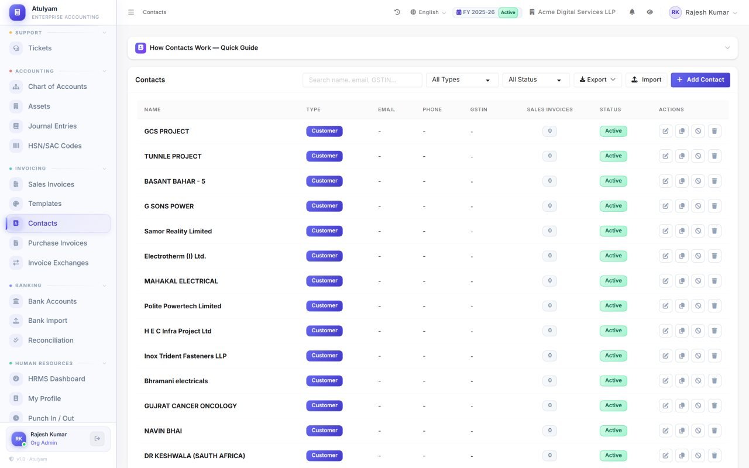Open the All Status filter dropdown
Viewport: 749px width, 468px height.
pyautogui.click(x=536, y=80)
